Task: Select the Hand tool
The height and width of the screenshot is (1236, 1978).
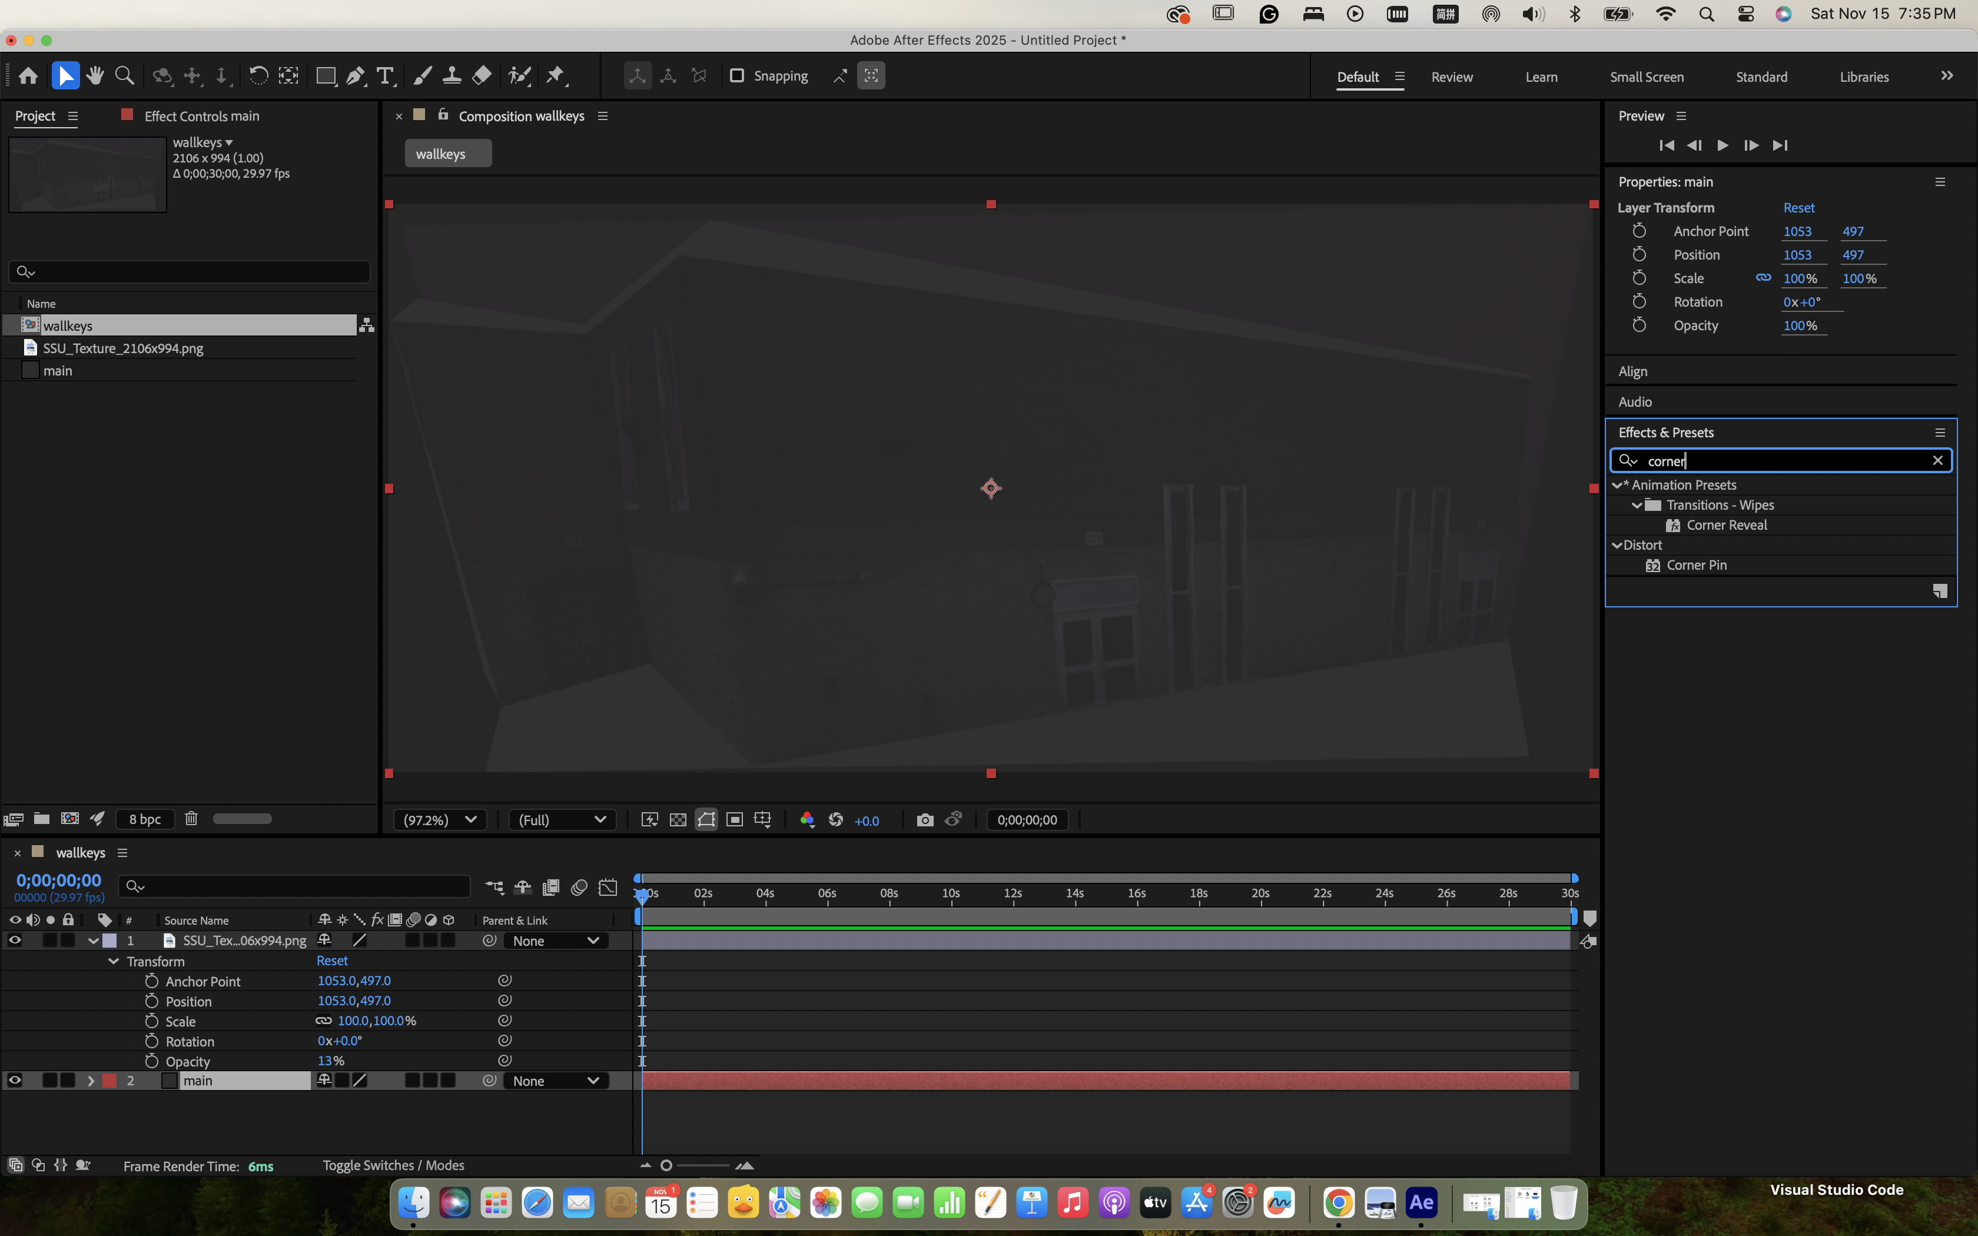Action: tap(95, 76)
